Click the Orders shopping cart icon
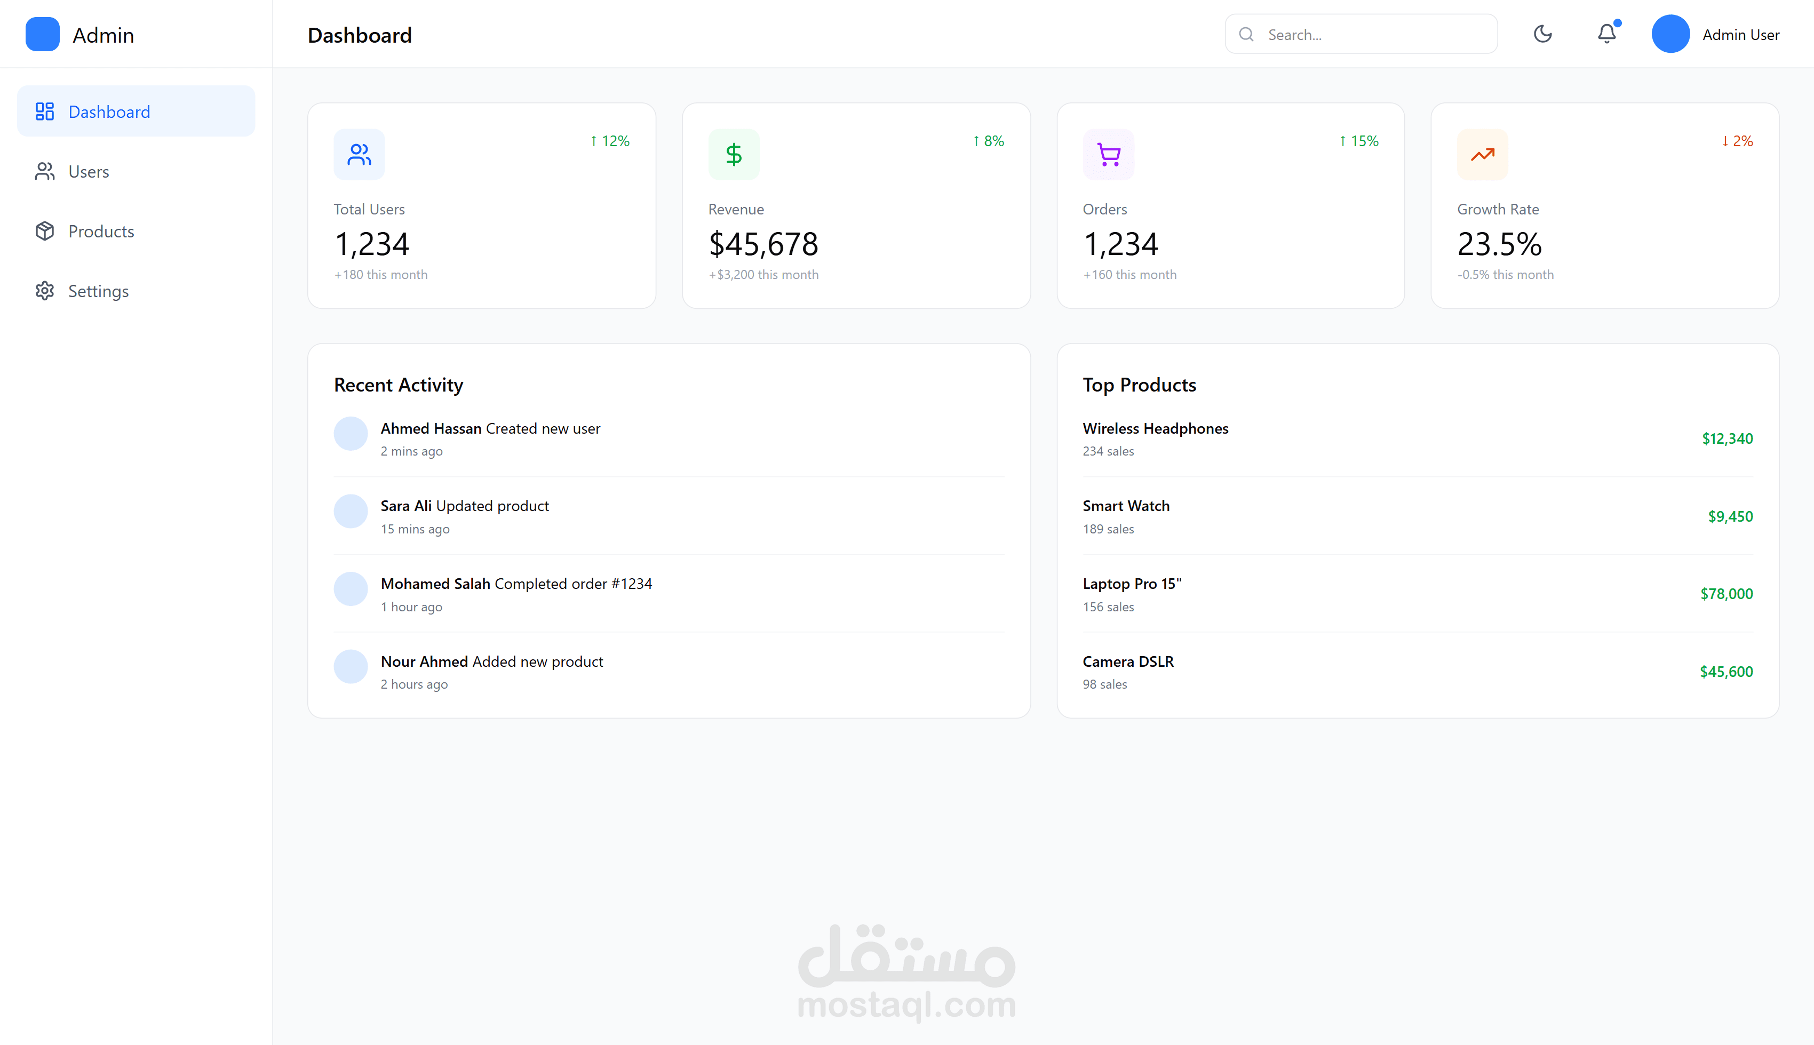 pos(1108,154)
